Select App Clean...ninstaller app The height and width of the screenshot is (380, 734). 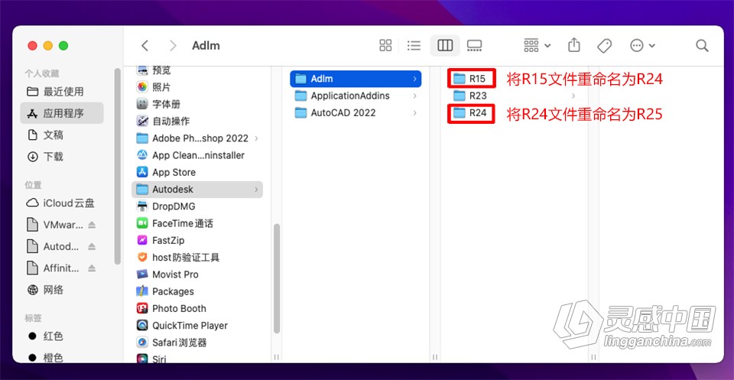coord(197,155)
